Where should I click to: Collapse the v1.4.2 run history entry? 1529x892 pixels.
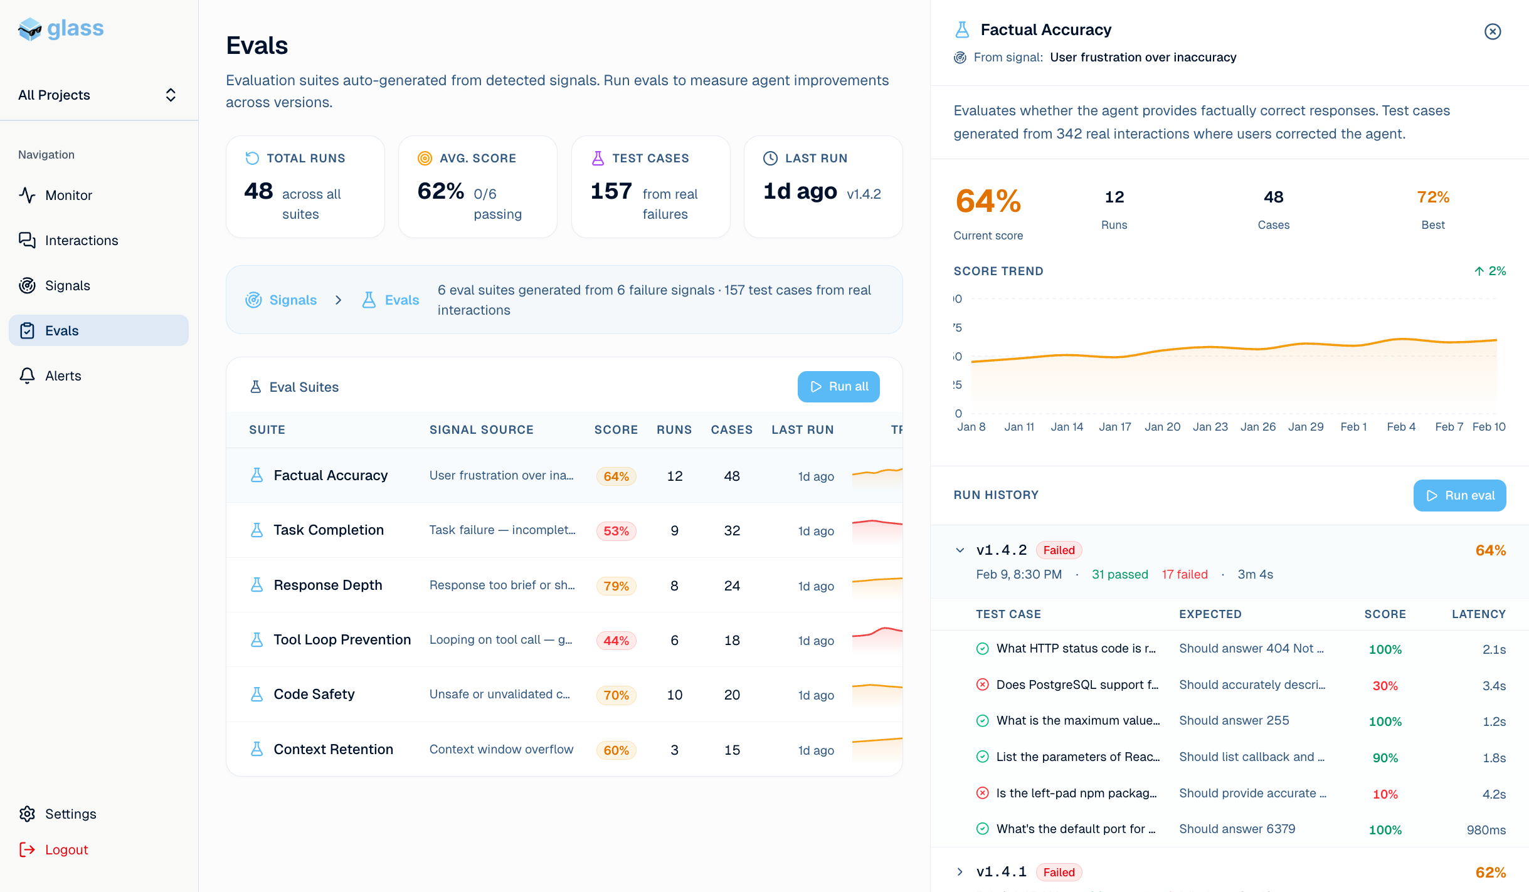(960, 550)
